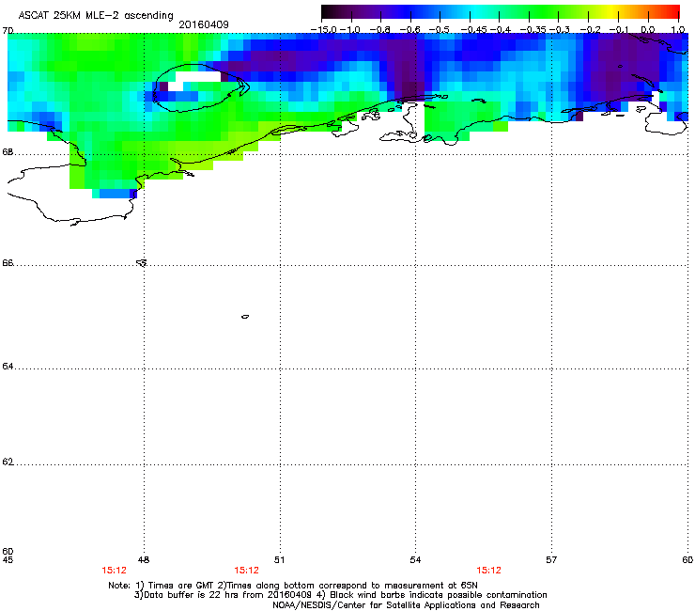Click the longitude label 48

click(144, 559)
